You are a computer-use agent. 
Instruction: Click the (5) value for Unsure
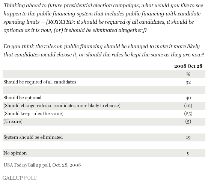188,121
